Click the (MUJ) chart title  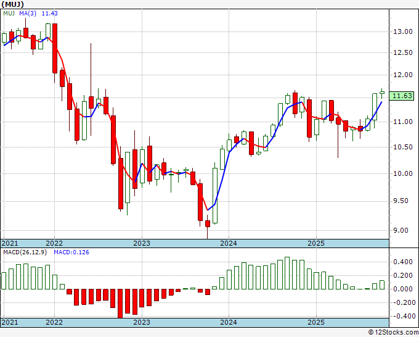pyautogui.click(x=12, y=4)
